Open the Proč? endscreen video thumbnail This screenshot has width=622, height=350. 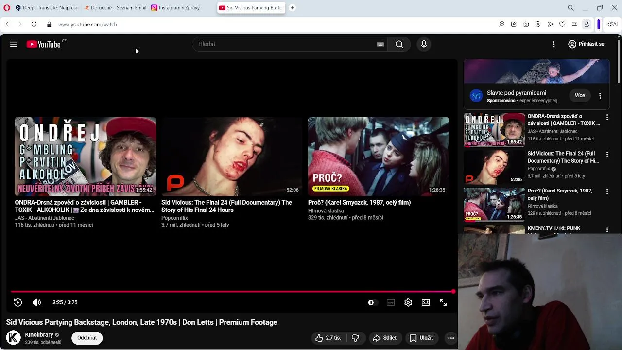tap(379, 157)
